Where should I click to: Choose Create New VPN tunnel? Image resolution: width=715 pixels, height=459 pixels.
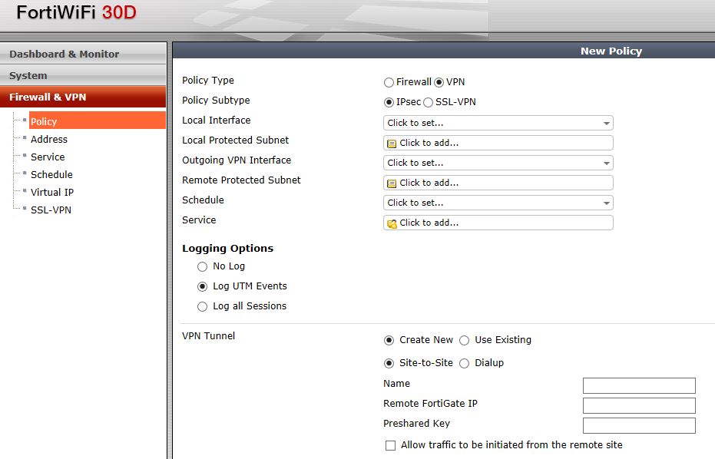point(389,341)
